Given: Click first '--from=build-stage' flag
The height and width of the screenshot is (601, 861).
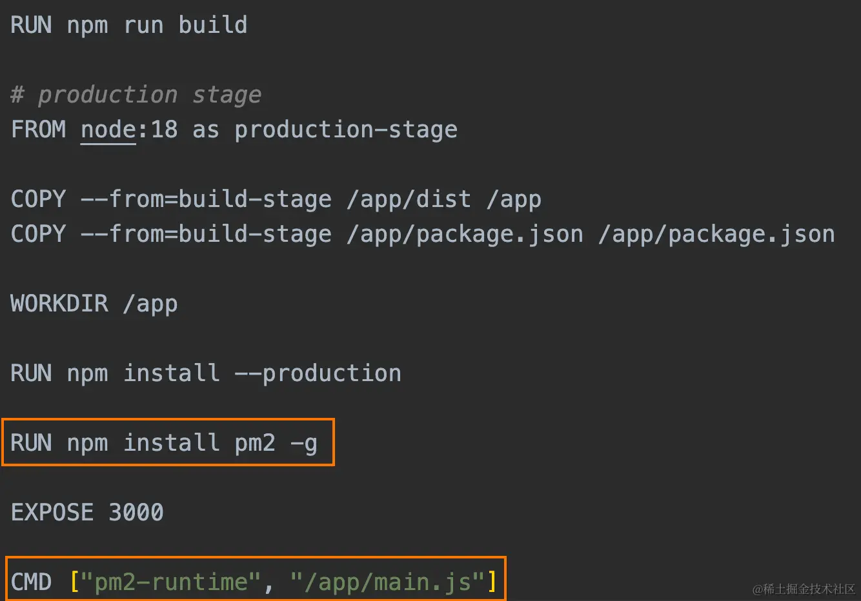Looking at the screenshot, I should click(x=206, y=199).
